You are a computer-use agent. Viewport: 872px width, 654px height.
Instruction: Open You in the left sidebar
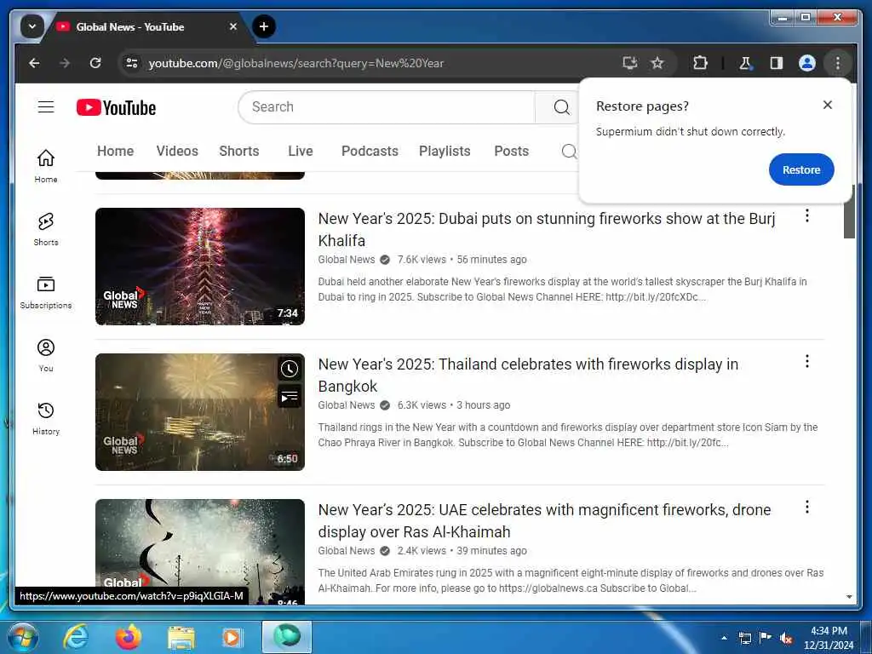pyautogui.click(x=46, y=355)
